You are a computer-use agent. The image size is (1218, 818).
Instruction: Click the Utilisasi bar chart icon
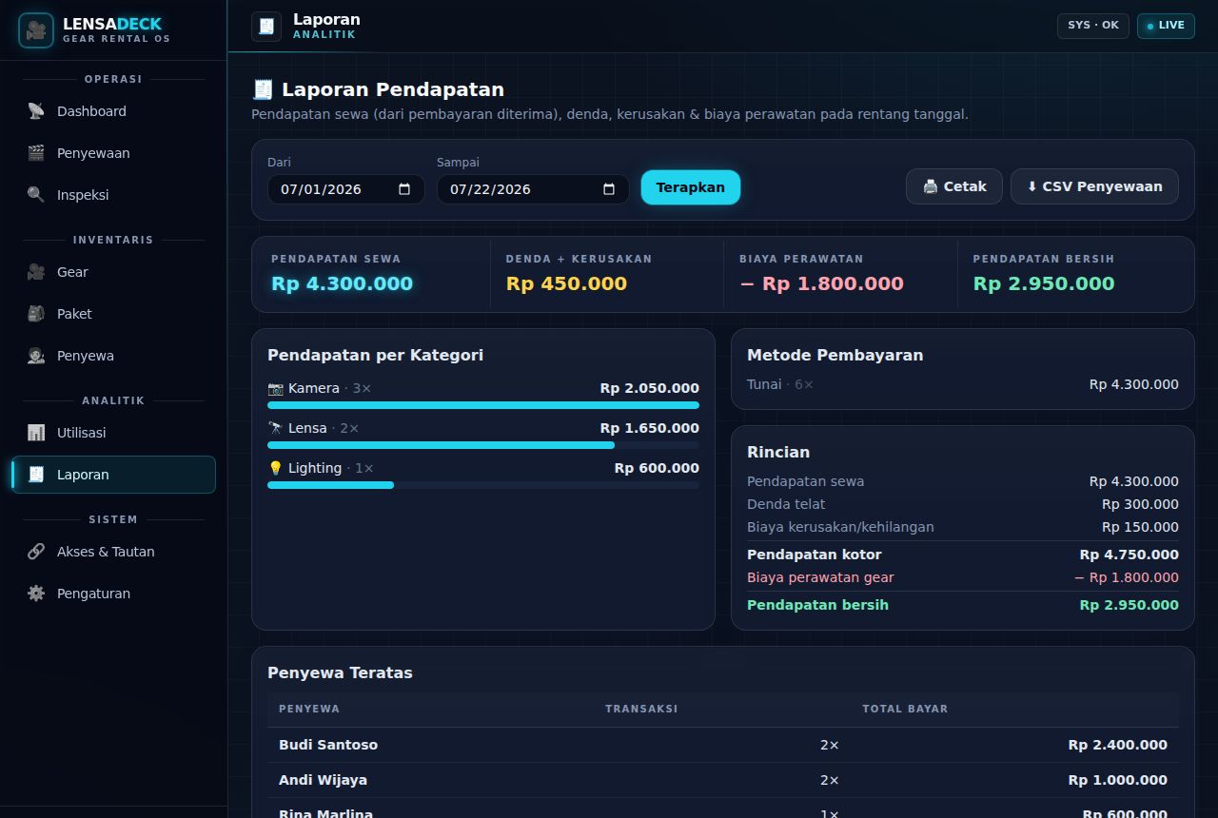pos(36,433)
